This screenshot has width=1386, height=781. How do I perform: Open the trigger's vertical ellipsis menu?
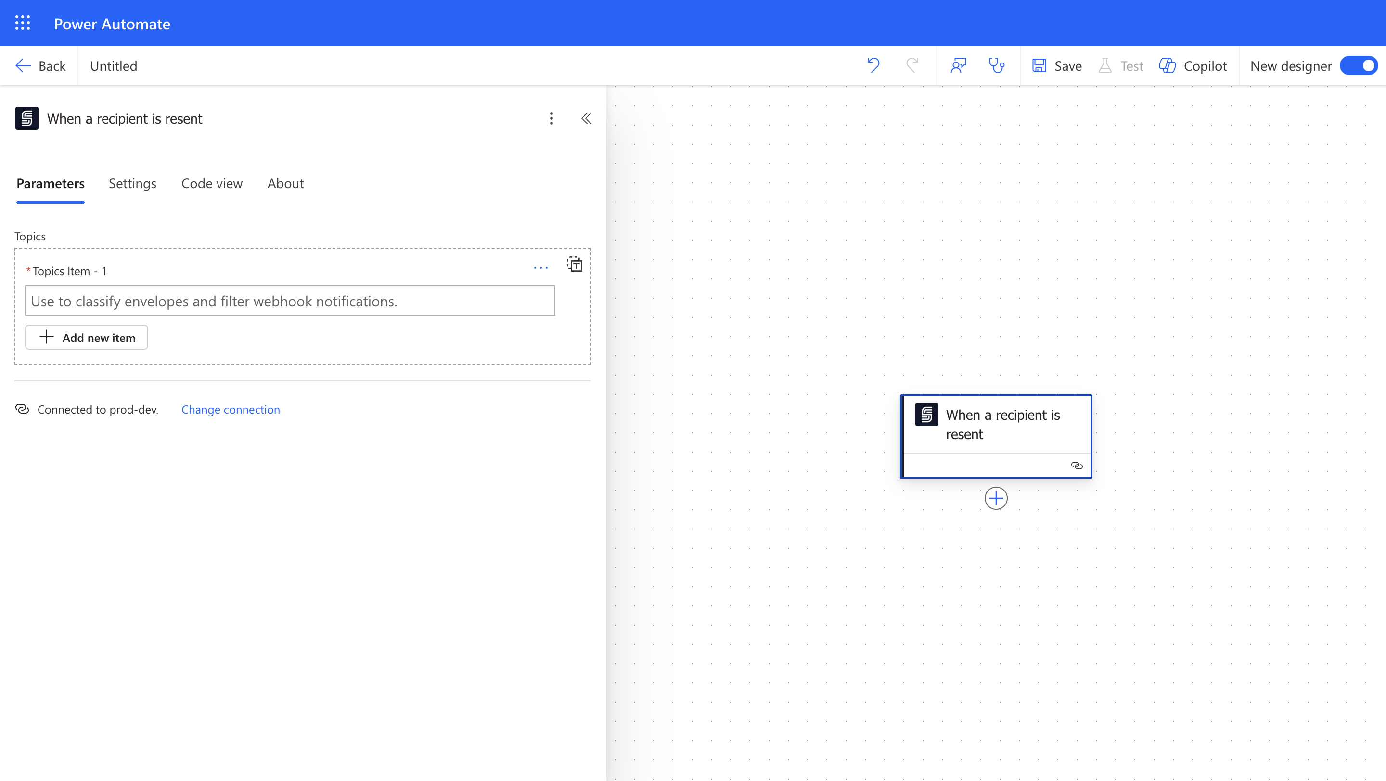[x=551, y=118]
